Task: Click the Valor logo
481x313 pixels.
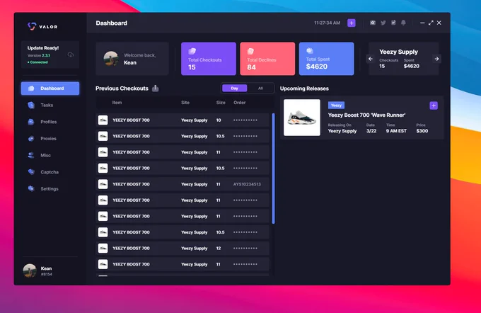Action: point(42,27)
